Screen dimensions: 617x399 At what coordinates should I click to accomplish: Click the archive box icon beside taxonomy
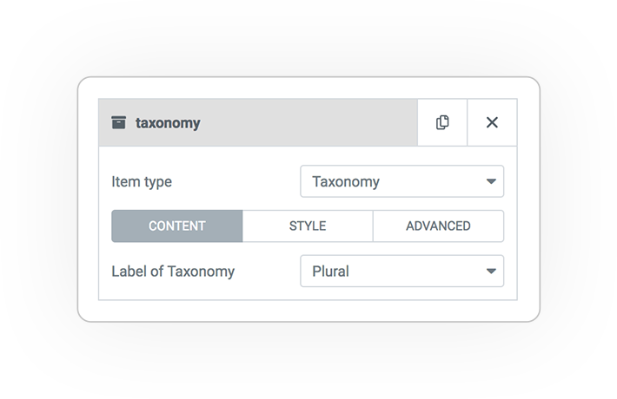tap(118, 122)
